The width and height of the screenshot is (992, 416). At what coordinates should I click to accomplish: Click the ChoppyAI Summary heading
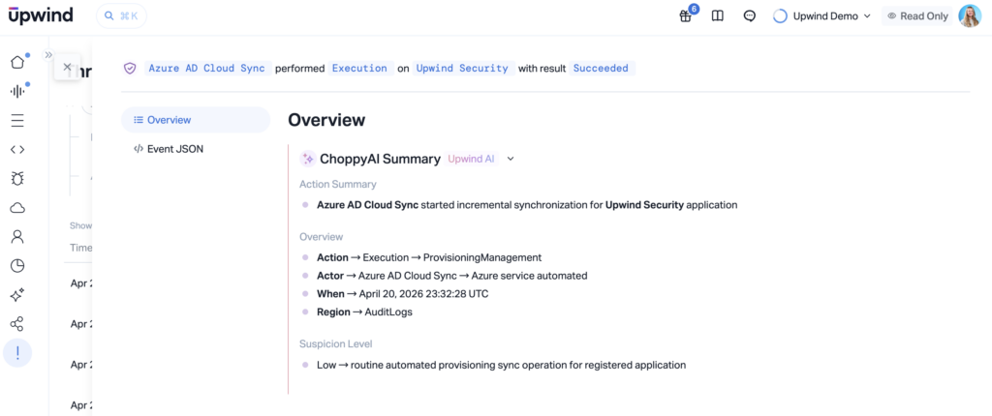[380, 159]
